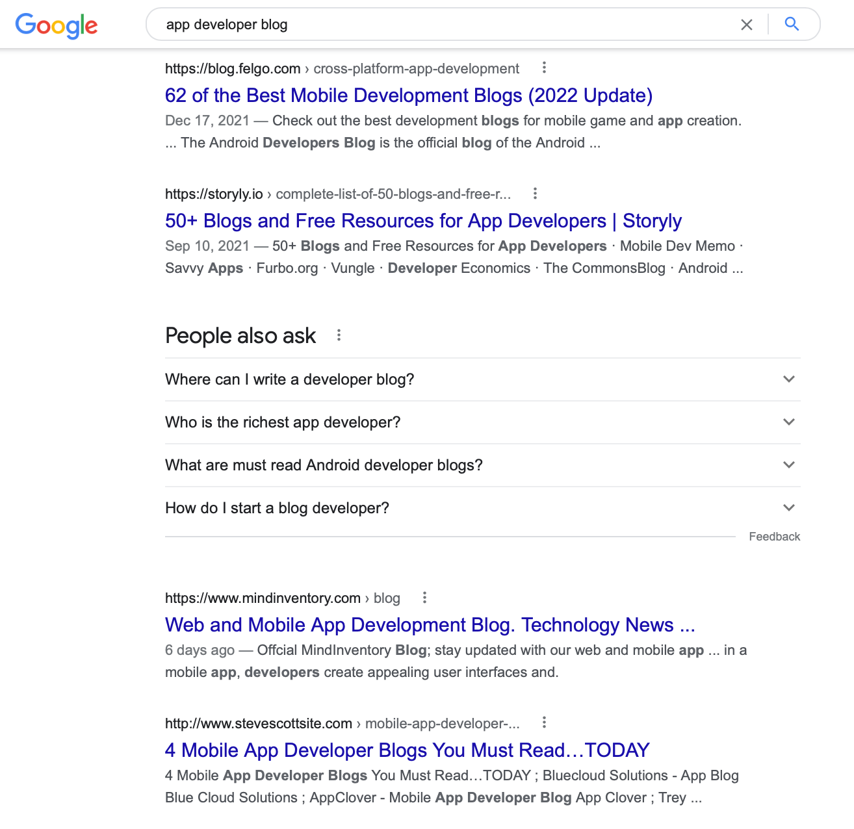Open "62 of the Best Mobile Development Blogs" link
This screenshot has width=854, height=829.
point(408,96)
